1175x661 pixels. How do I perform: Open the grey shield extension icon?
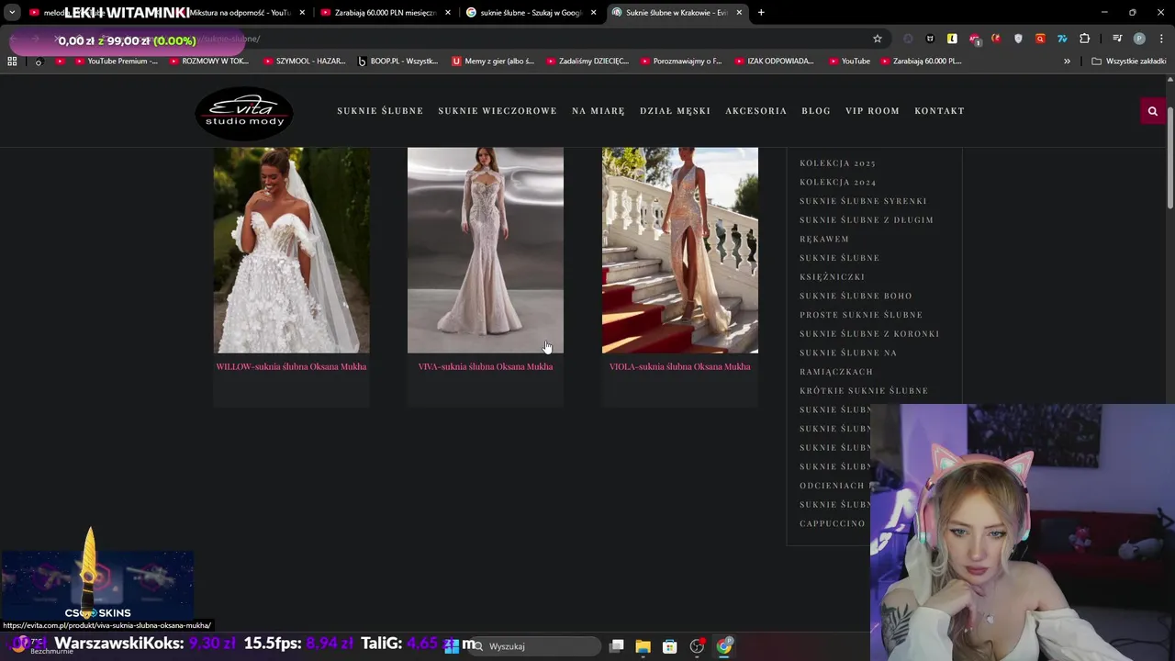tap(1018, 39)
